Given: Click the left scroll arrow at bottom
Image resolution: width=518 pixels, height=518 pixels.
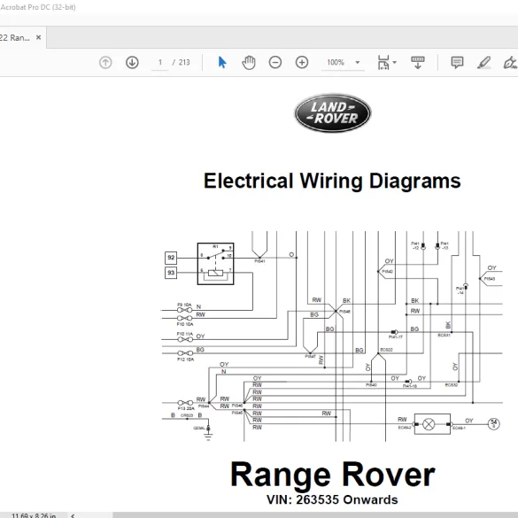Looking at the screenshot, I should coord(73,515).
